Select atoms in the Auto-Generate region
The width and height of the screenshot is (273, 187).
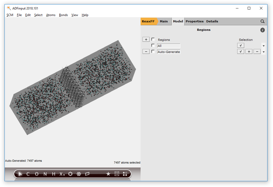click(241, 52)
